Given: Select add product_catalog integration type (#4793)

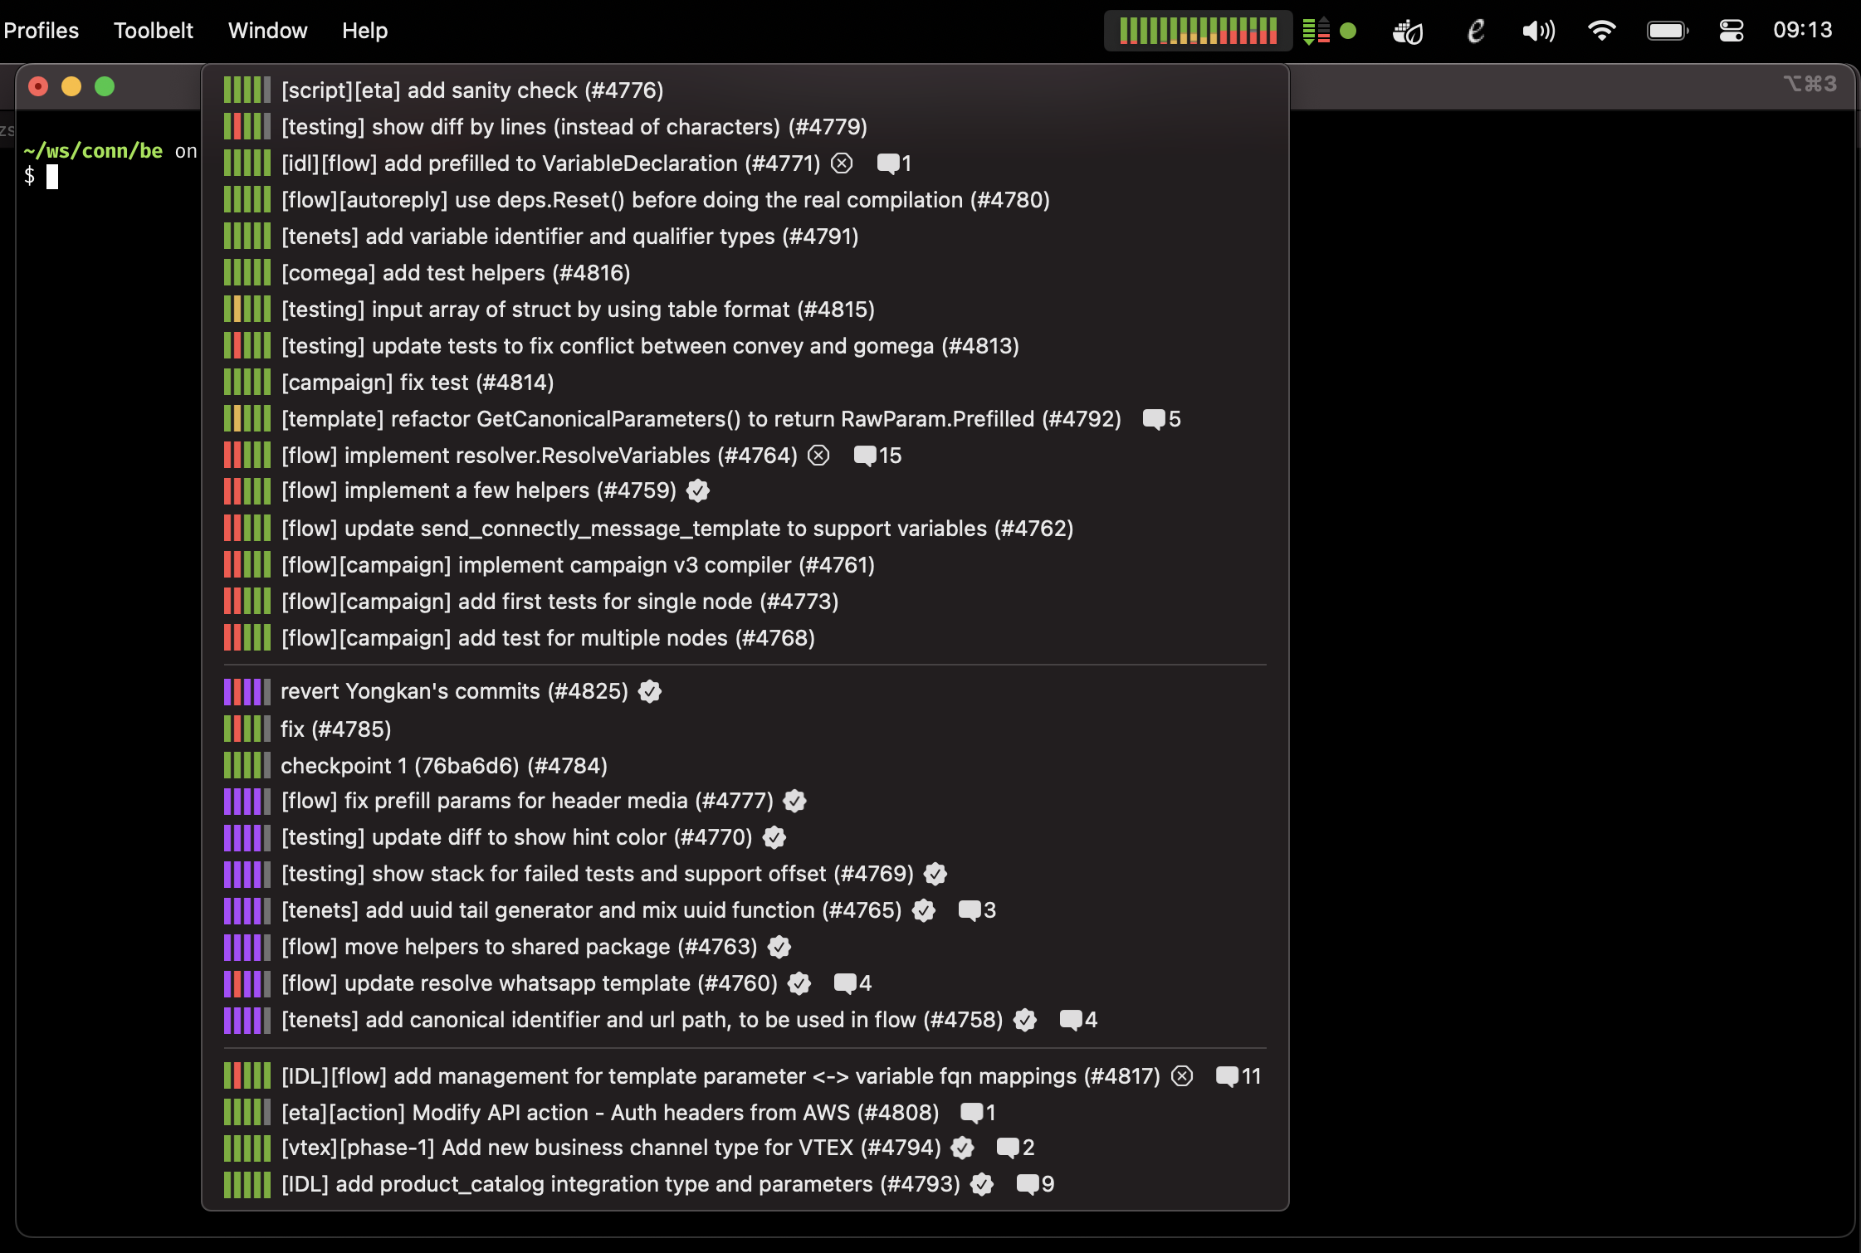Looking at the screenshot, I should click(745, 1183).
